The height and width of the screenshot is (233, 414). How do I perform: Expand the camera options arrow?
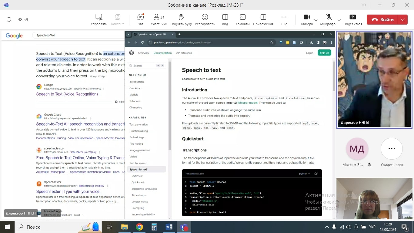316,20
